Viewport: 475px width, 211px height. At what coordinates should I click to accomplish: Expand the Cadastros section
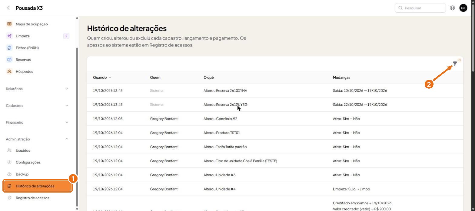coord(37,106)
